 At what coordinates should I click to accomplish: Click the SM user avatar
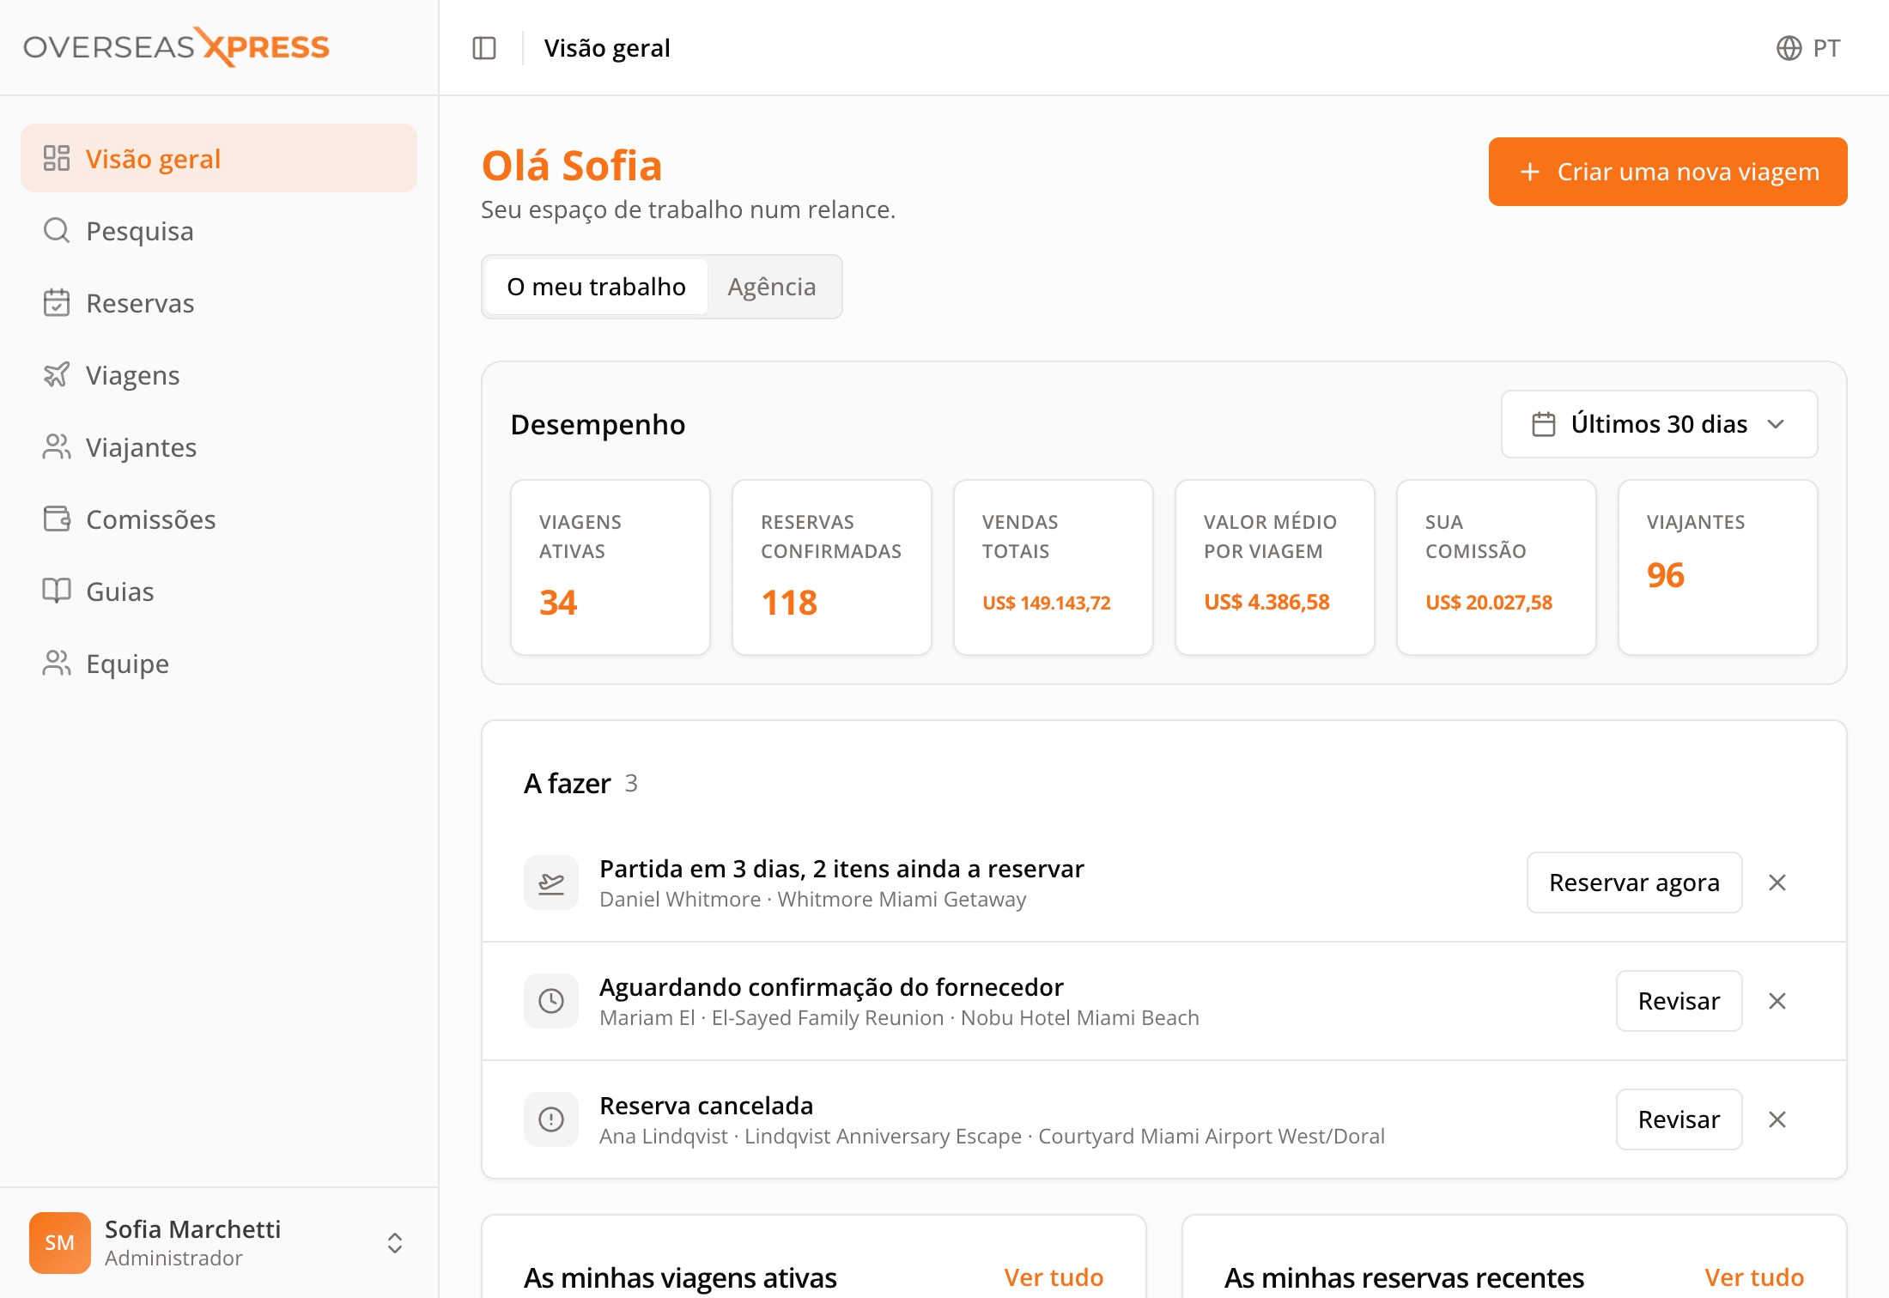[60, 1242]
